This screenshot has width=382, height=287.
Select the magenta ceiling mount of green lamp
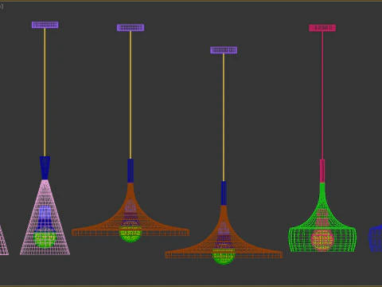click(x=322, y=28)
